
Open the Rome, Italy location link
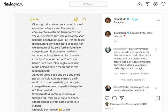tap(119, 22)
